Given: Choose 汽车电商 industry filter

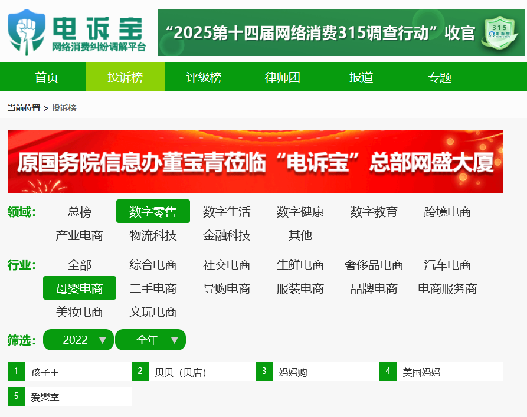Looking at the screenshot, I should click(x=447, y=265).
